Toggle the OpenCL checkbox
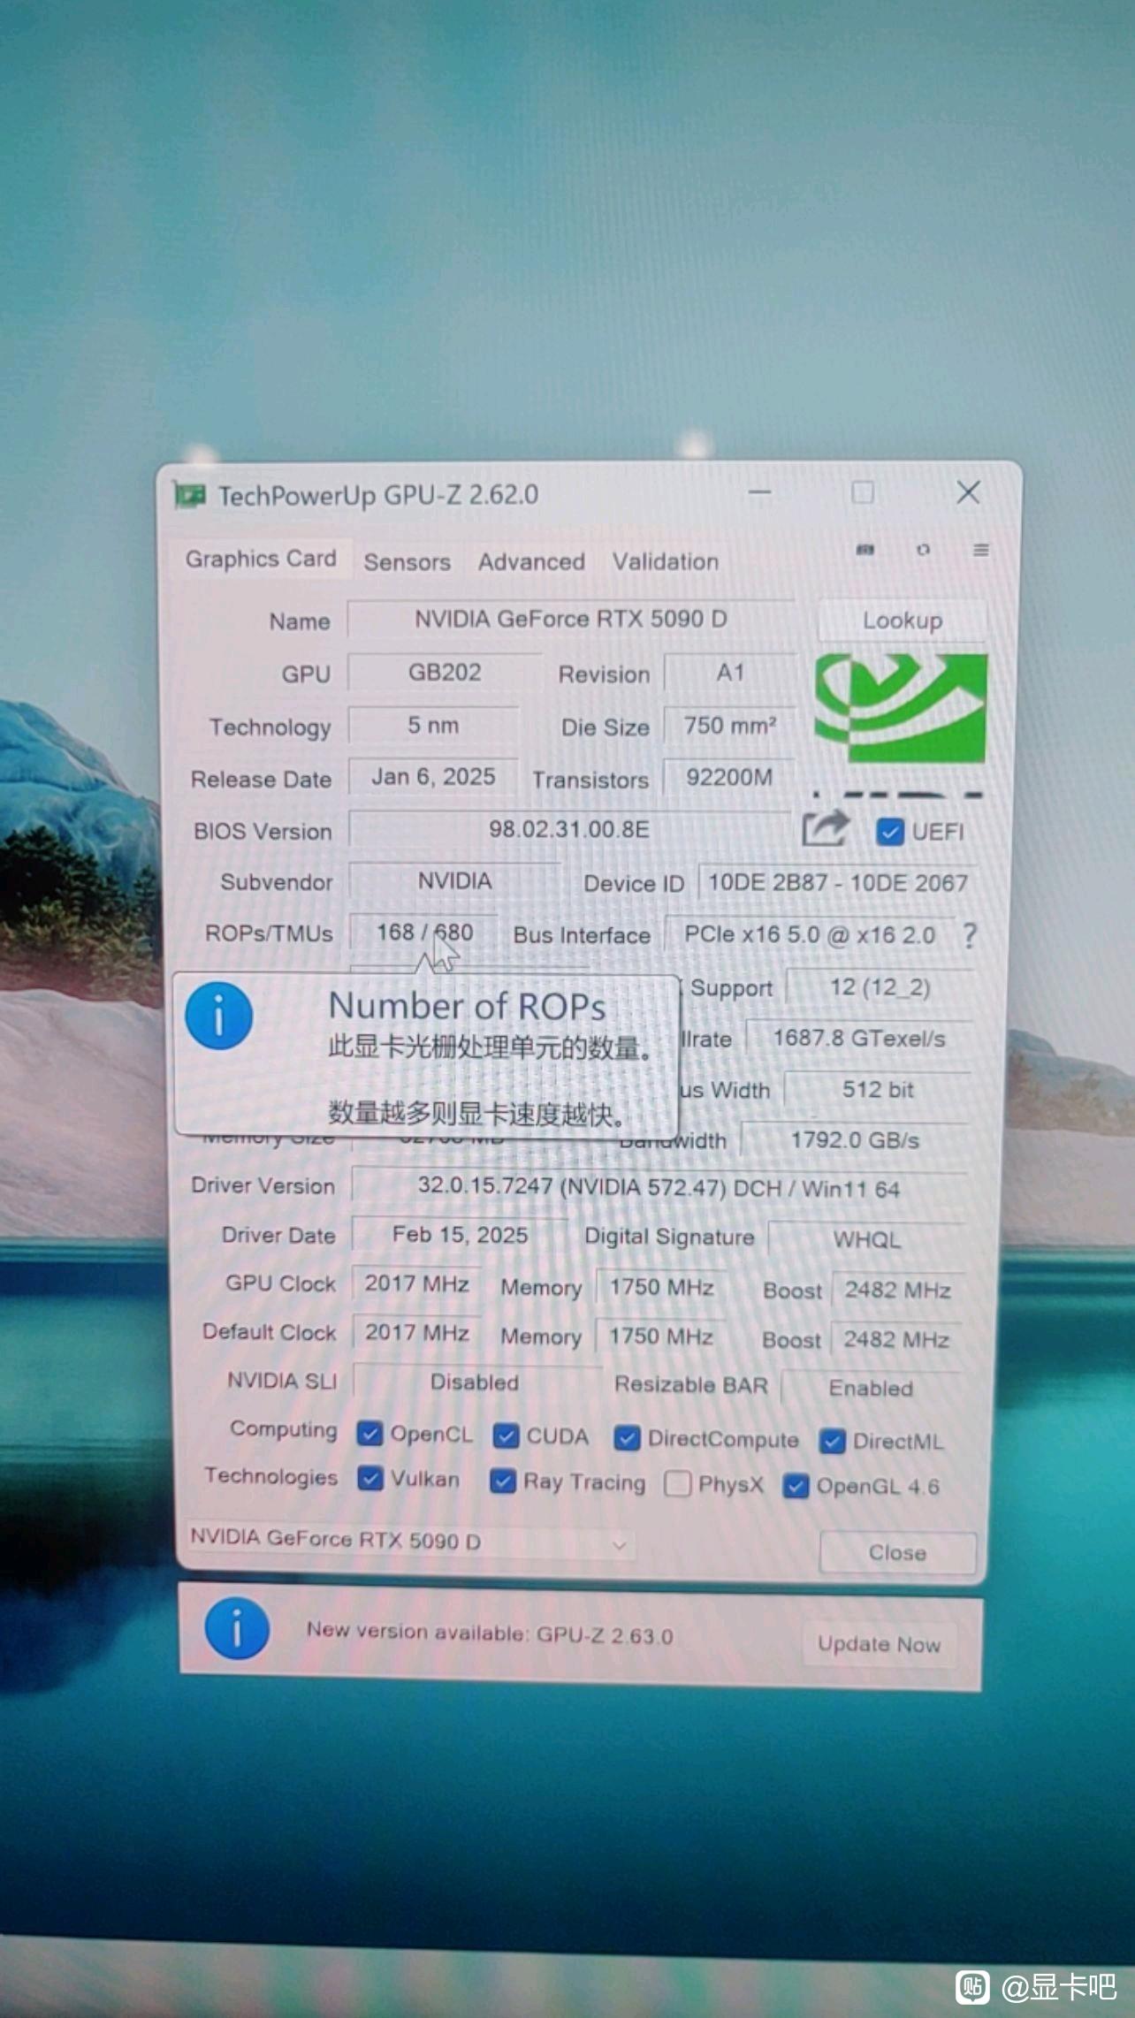Screen dimensions: 1135x2018 click(x=369, y=1434)
